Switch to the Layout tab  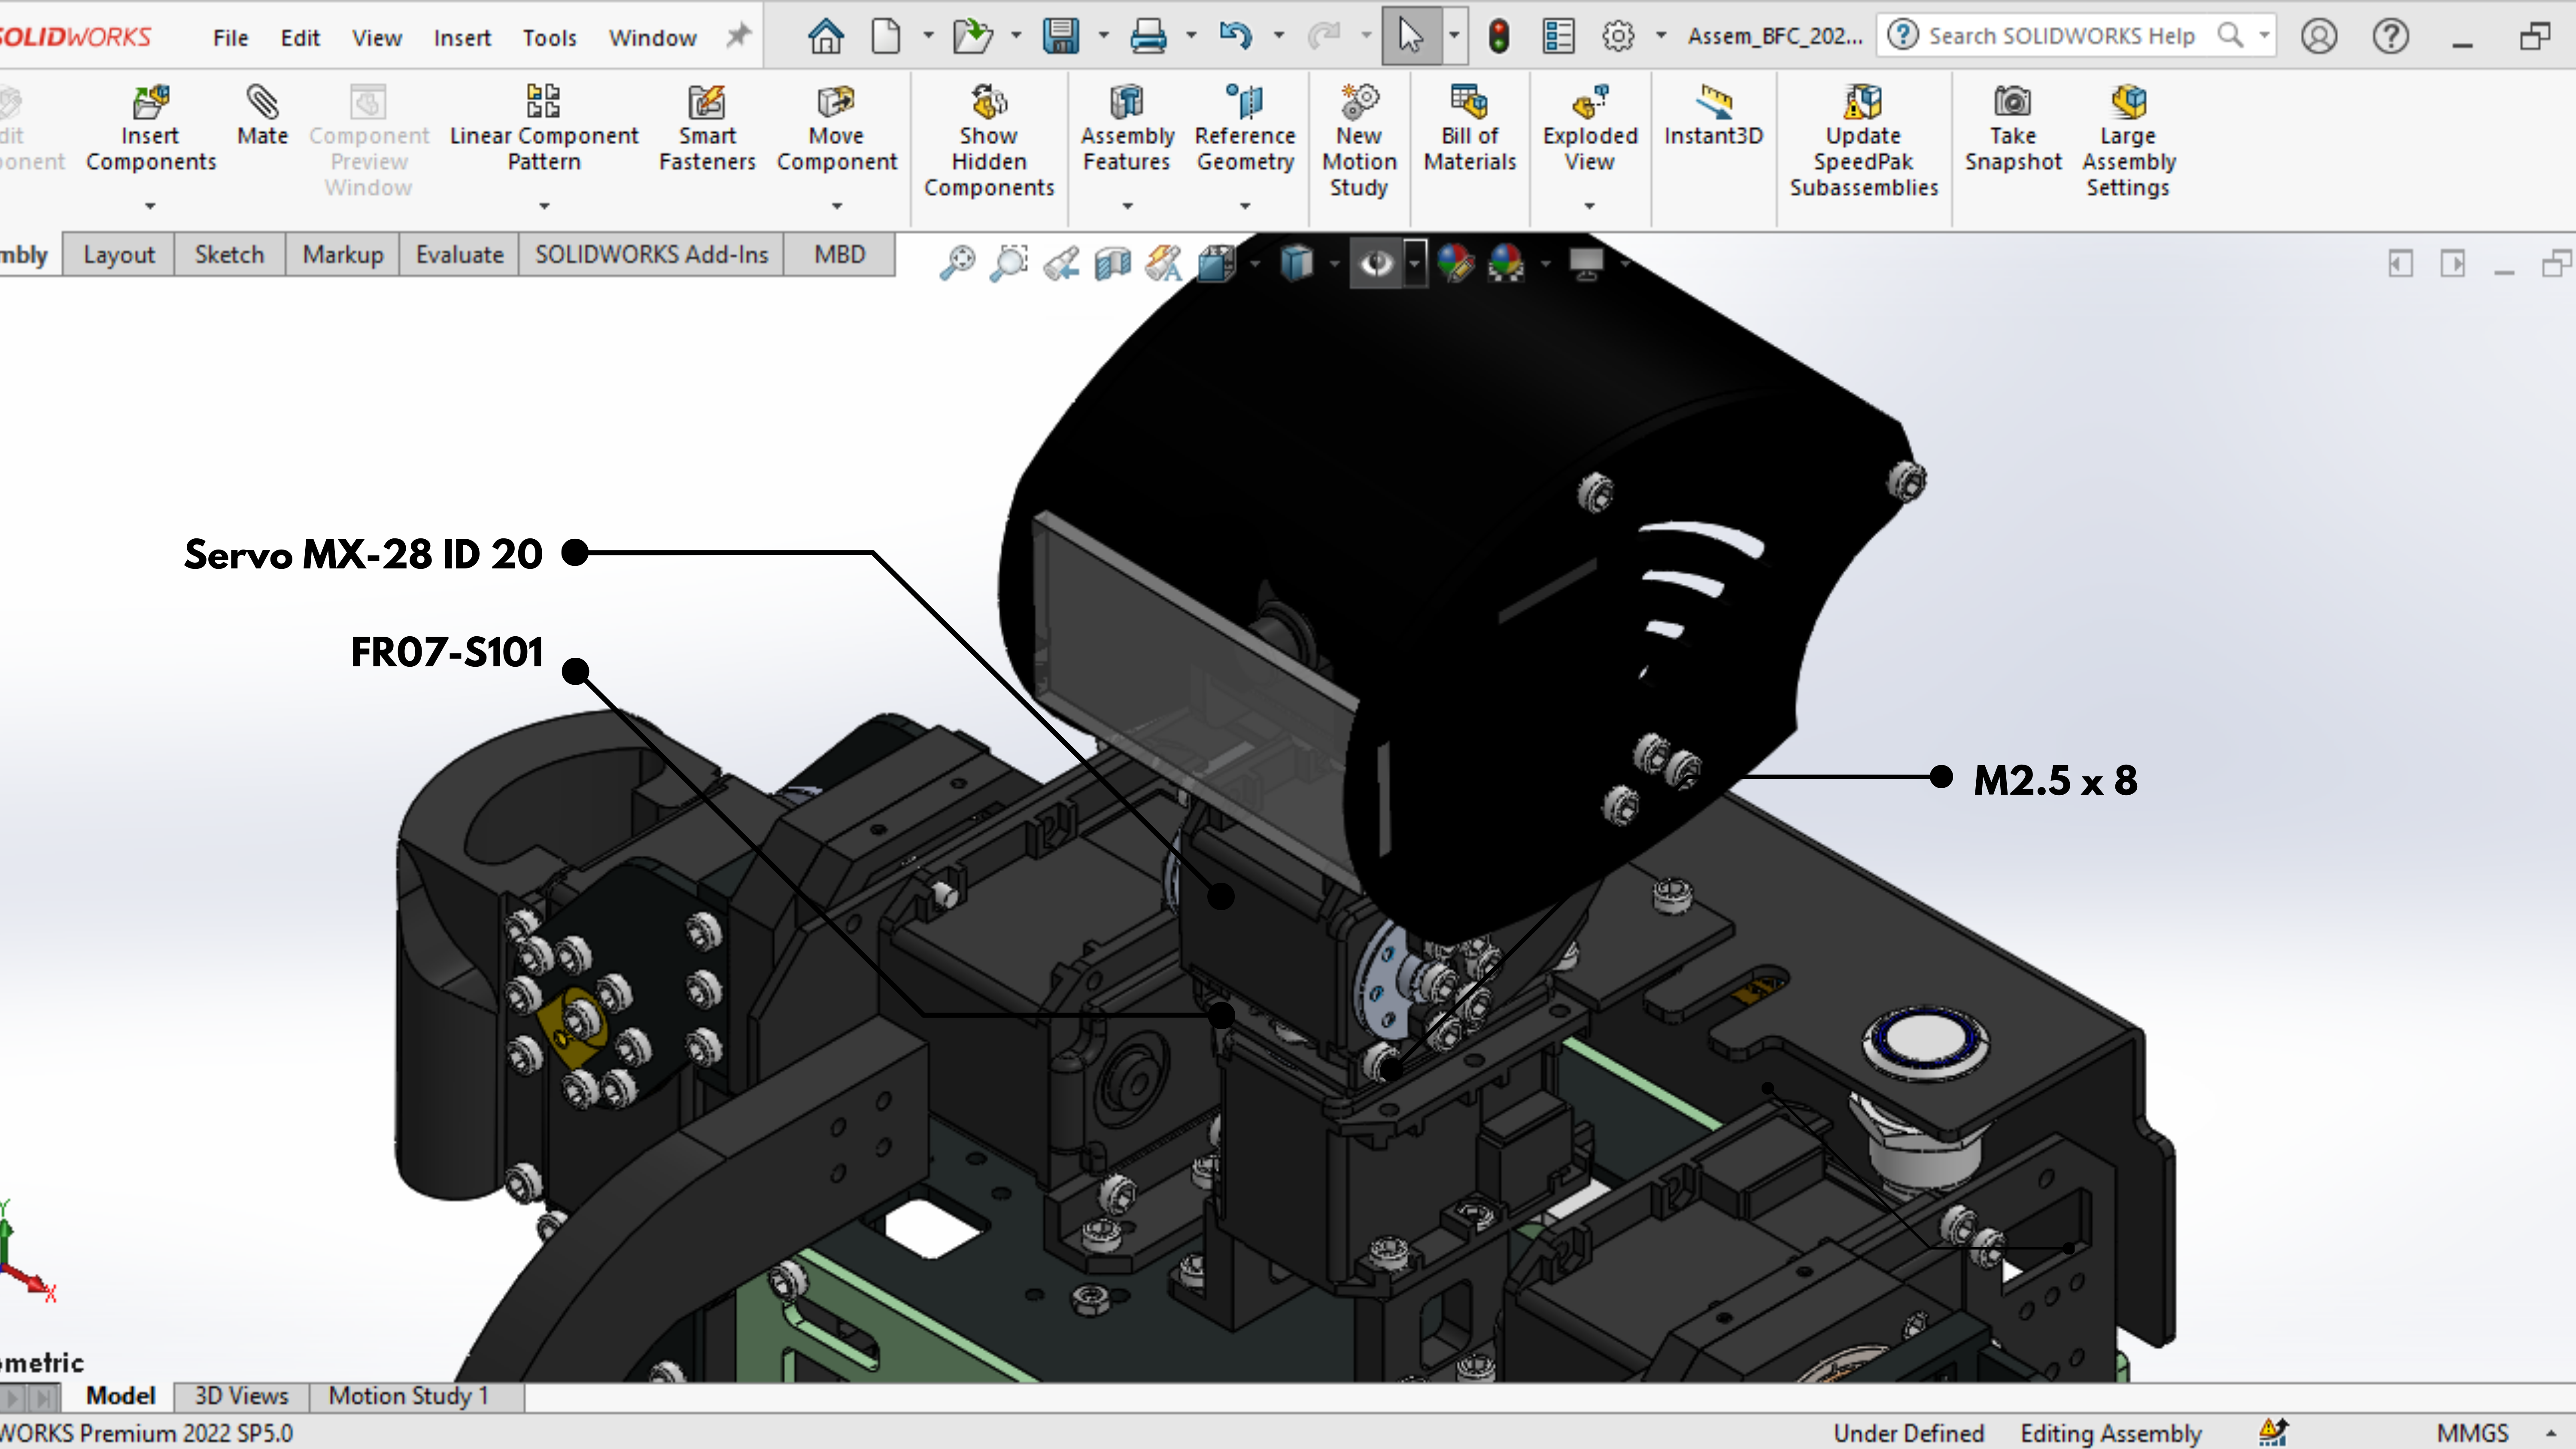click(119, 255)
